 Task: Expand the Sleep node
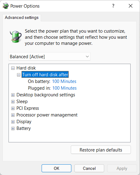[x=13, y=102]
